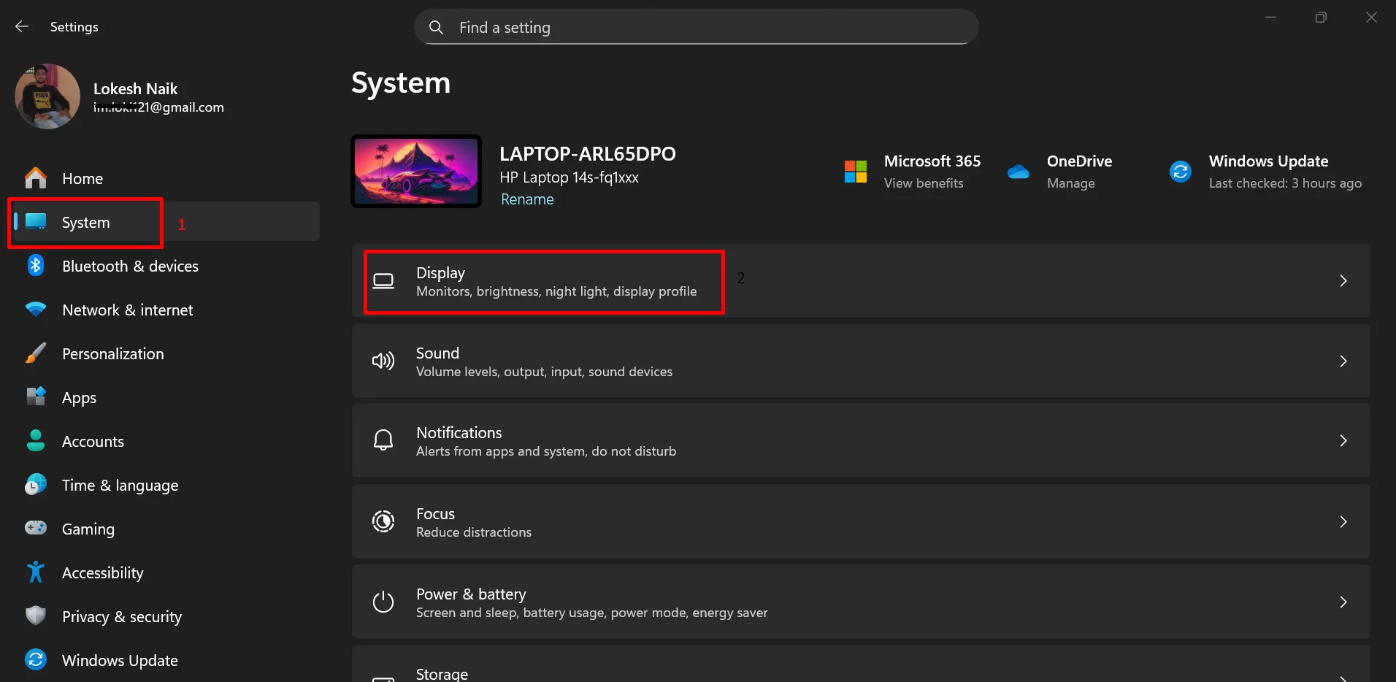
Task: Select the Accessibility icon
Action: tap(35, 572)
